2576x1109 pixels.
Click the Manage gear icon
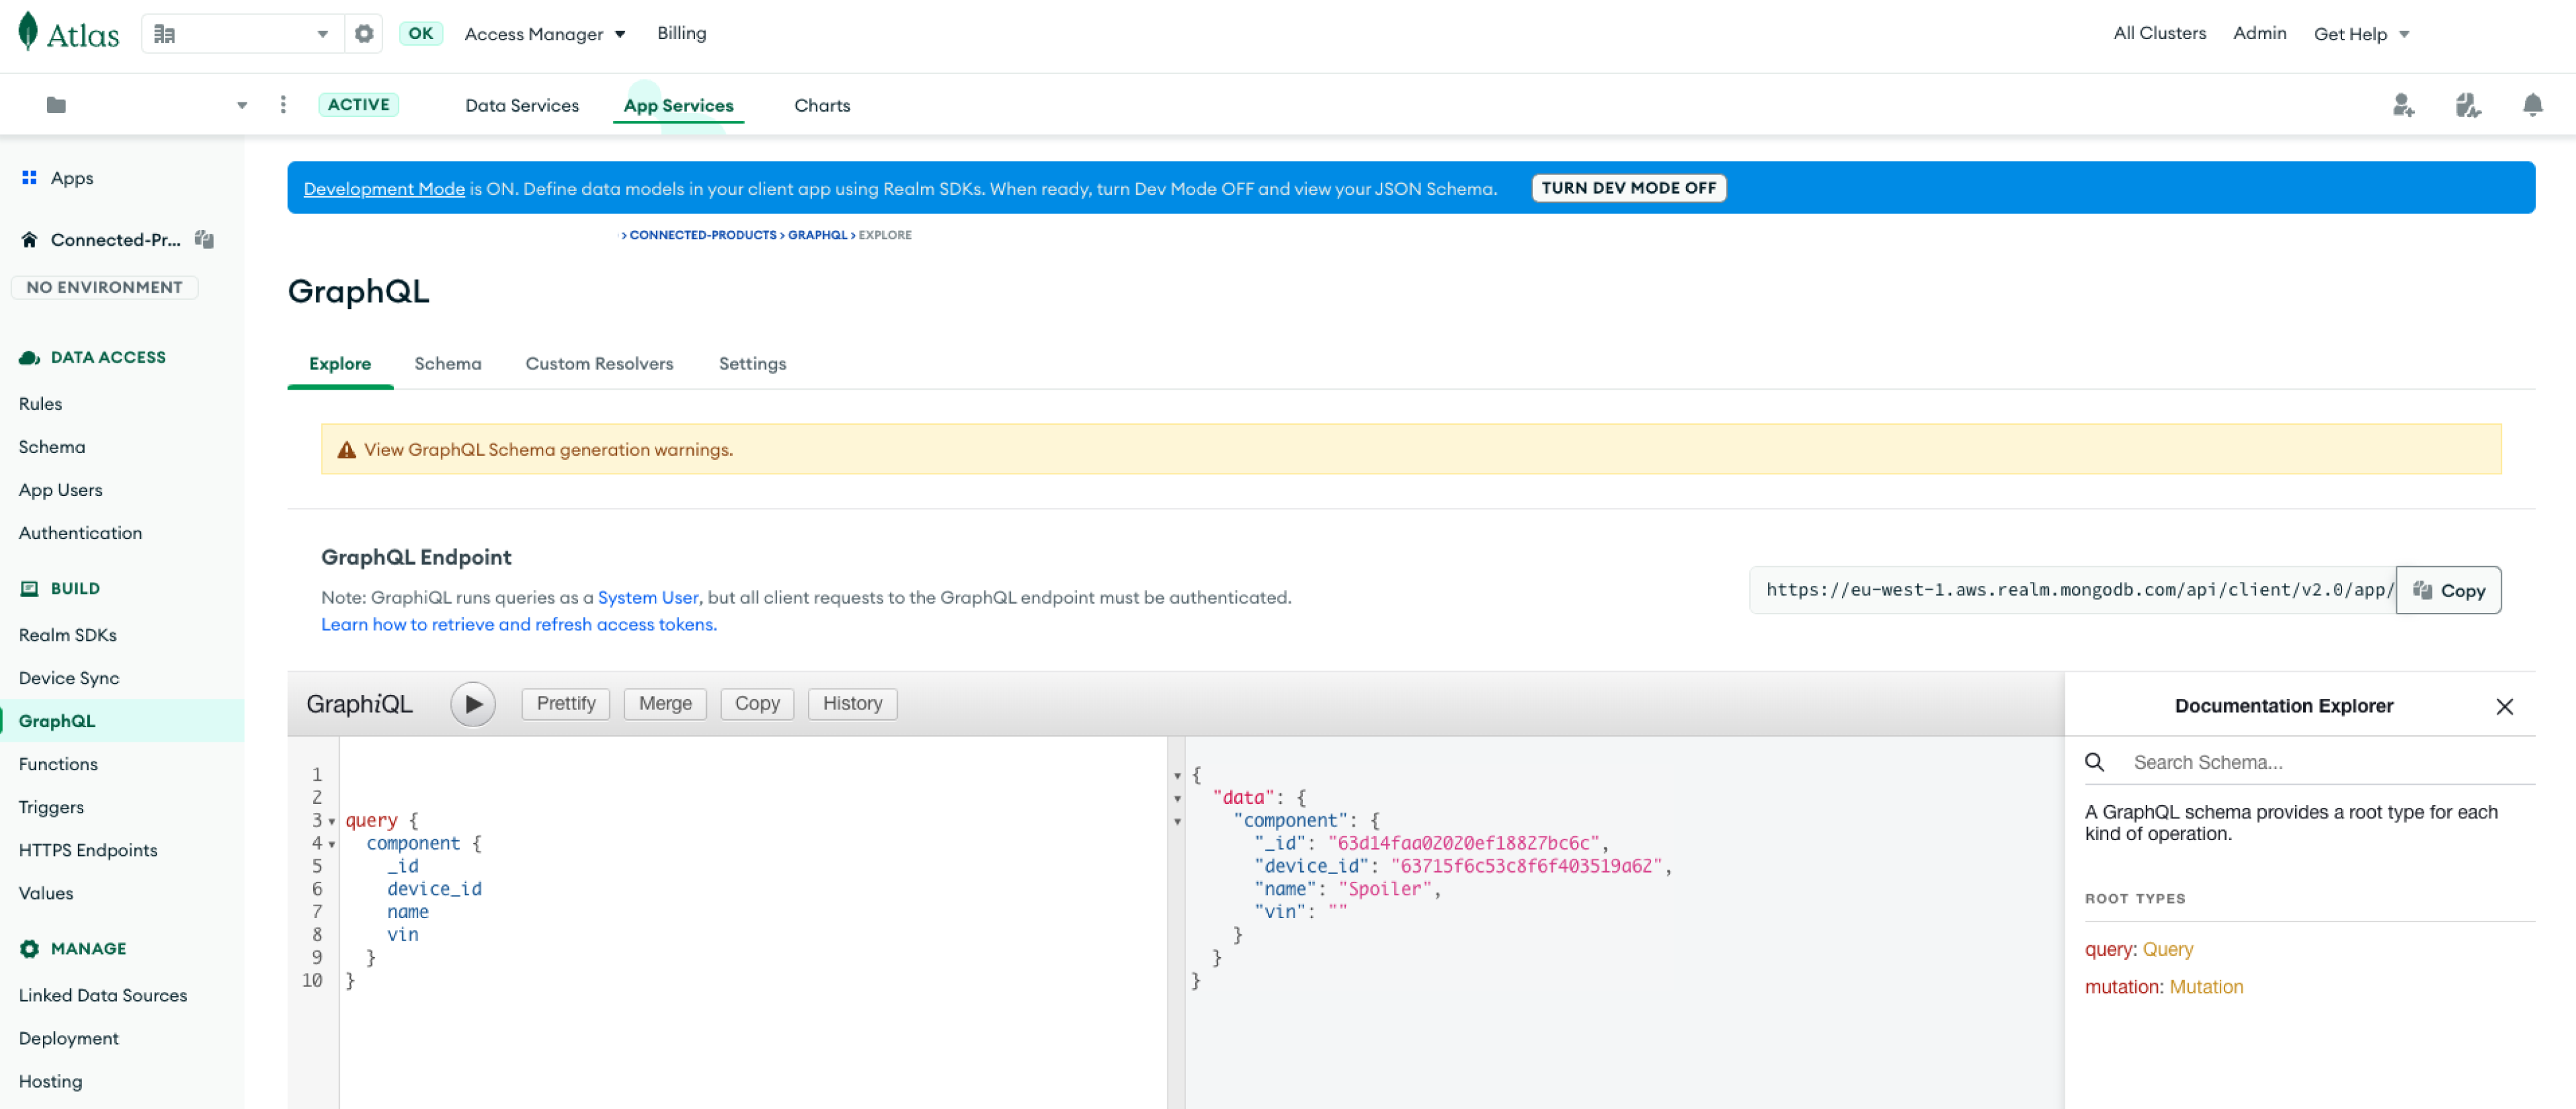point(29,948)
